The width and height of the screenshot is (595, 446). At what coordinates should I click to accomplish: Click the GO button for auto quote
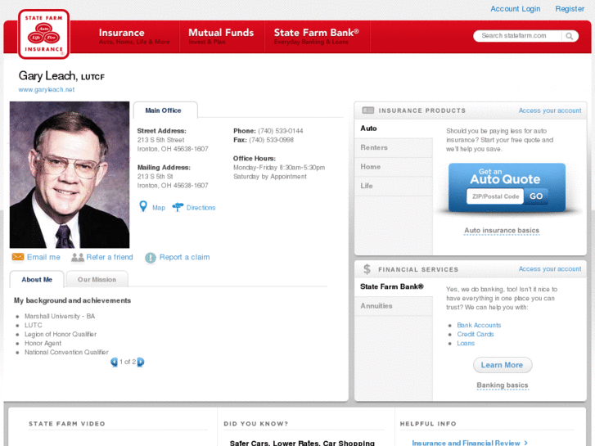point(536,196)
